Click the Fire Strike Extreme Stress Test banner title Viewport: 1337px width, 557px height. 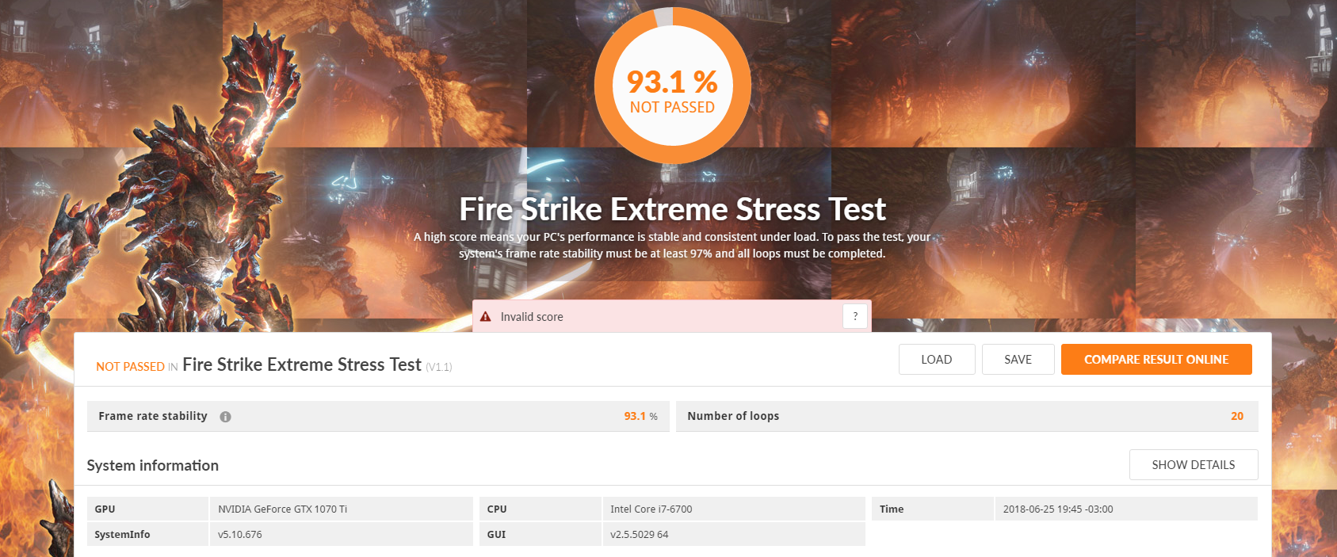672,209
